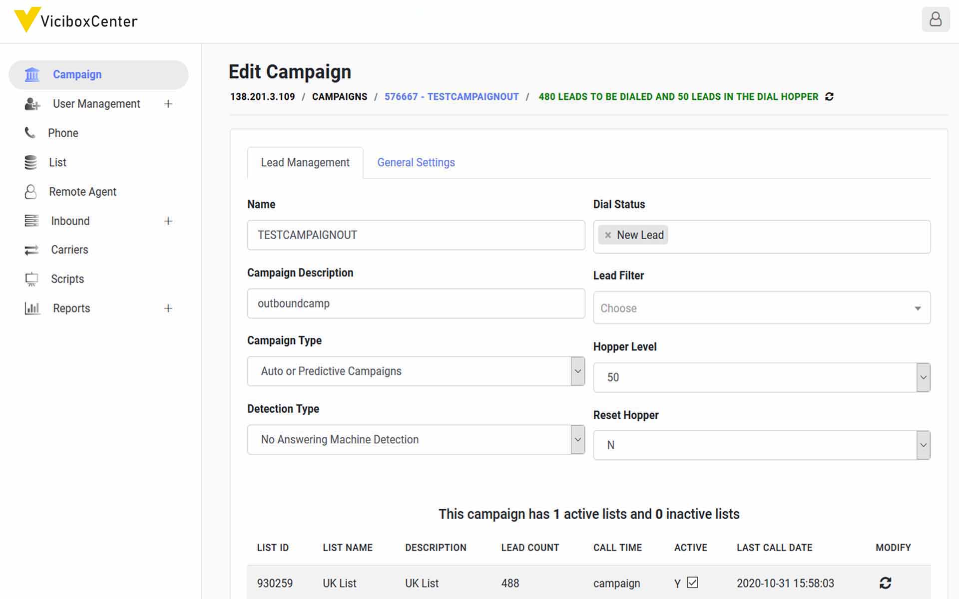The height and width of the screenshot is (599, 959).
Task: Open the Lead Filter Choose dropdown
Action: 761,307
